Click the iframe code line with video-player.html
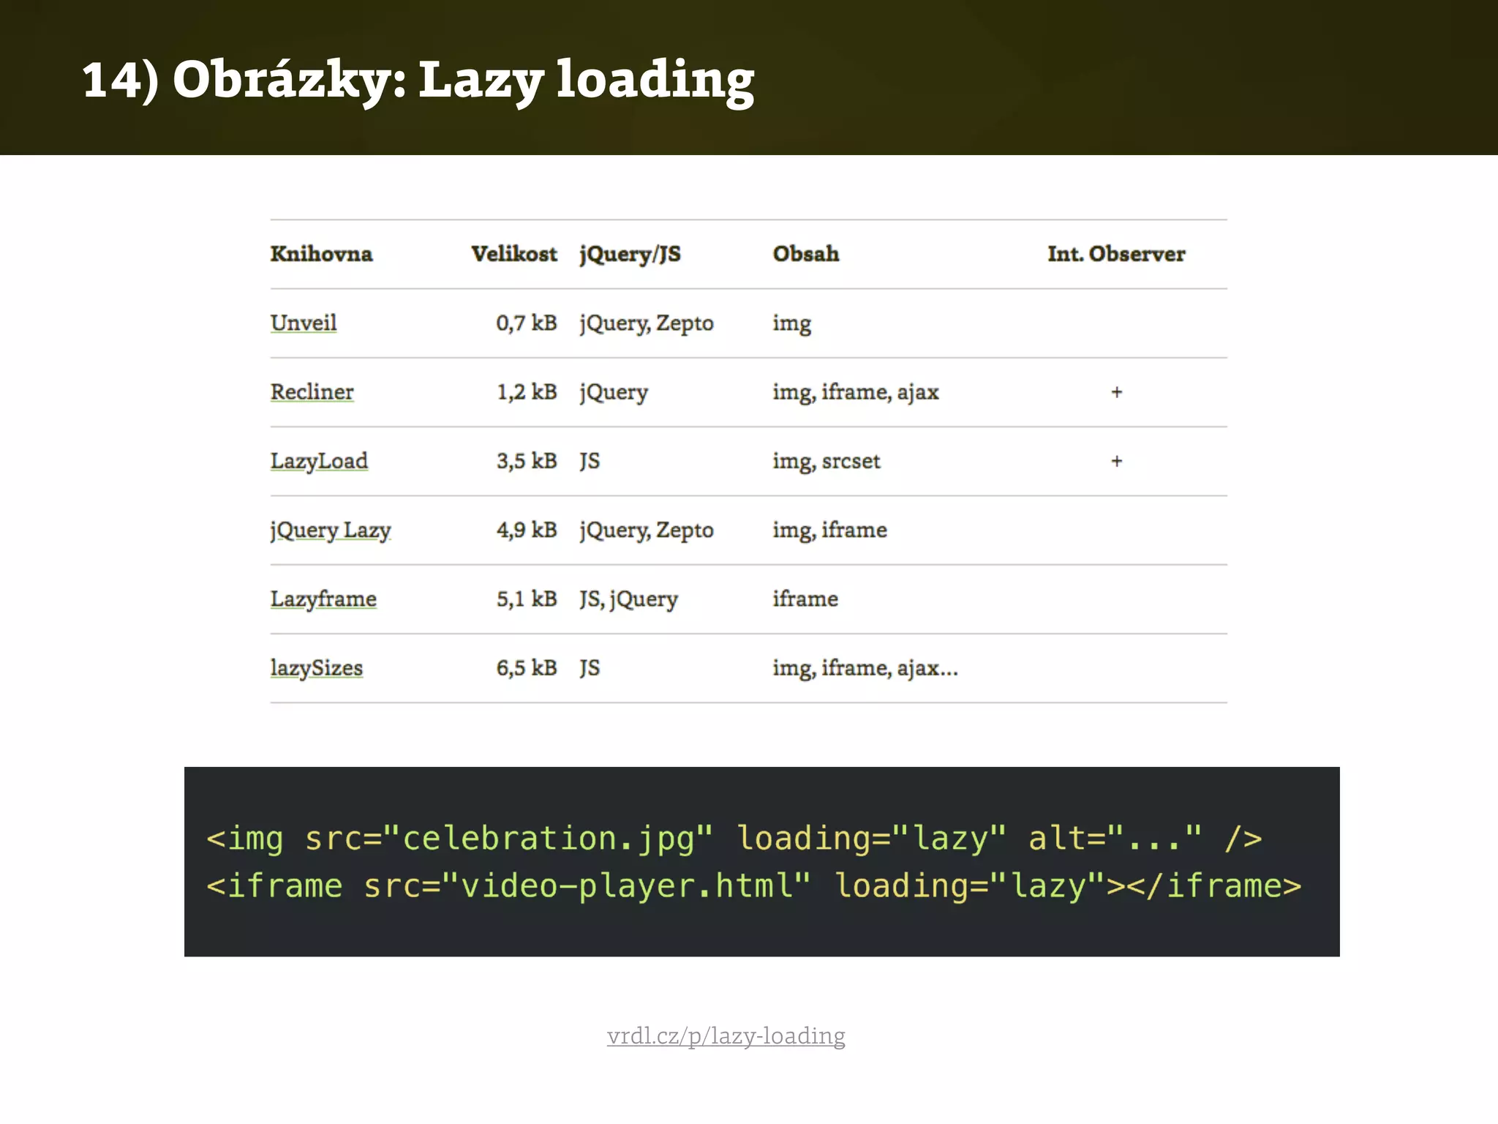Image resolution: width=1498 pixels, height=1124 pixels. point(754,885)
